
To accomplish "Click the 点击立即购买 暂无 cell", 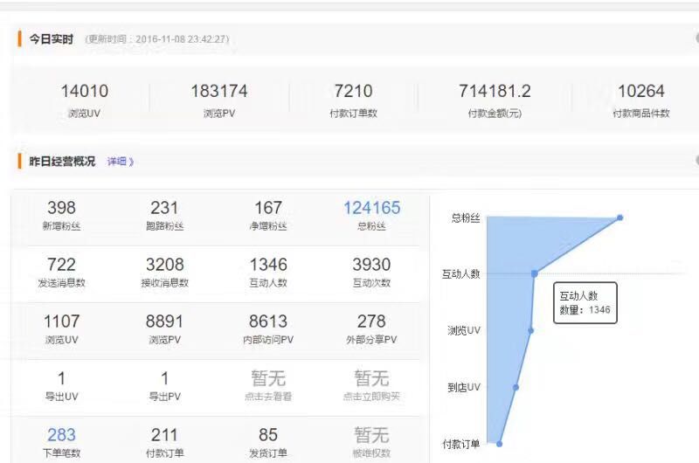I will pyautogui.click(x=372, y=386).
